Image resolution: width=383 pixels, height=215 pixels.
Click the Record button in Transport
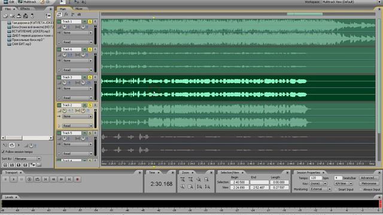[x=77, y=179]
